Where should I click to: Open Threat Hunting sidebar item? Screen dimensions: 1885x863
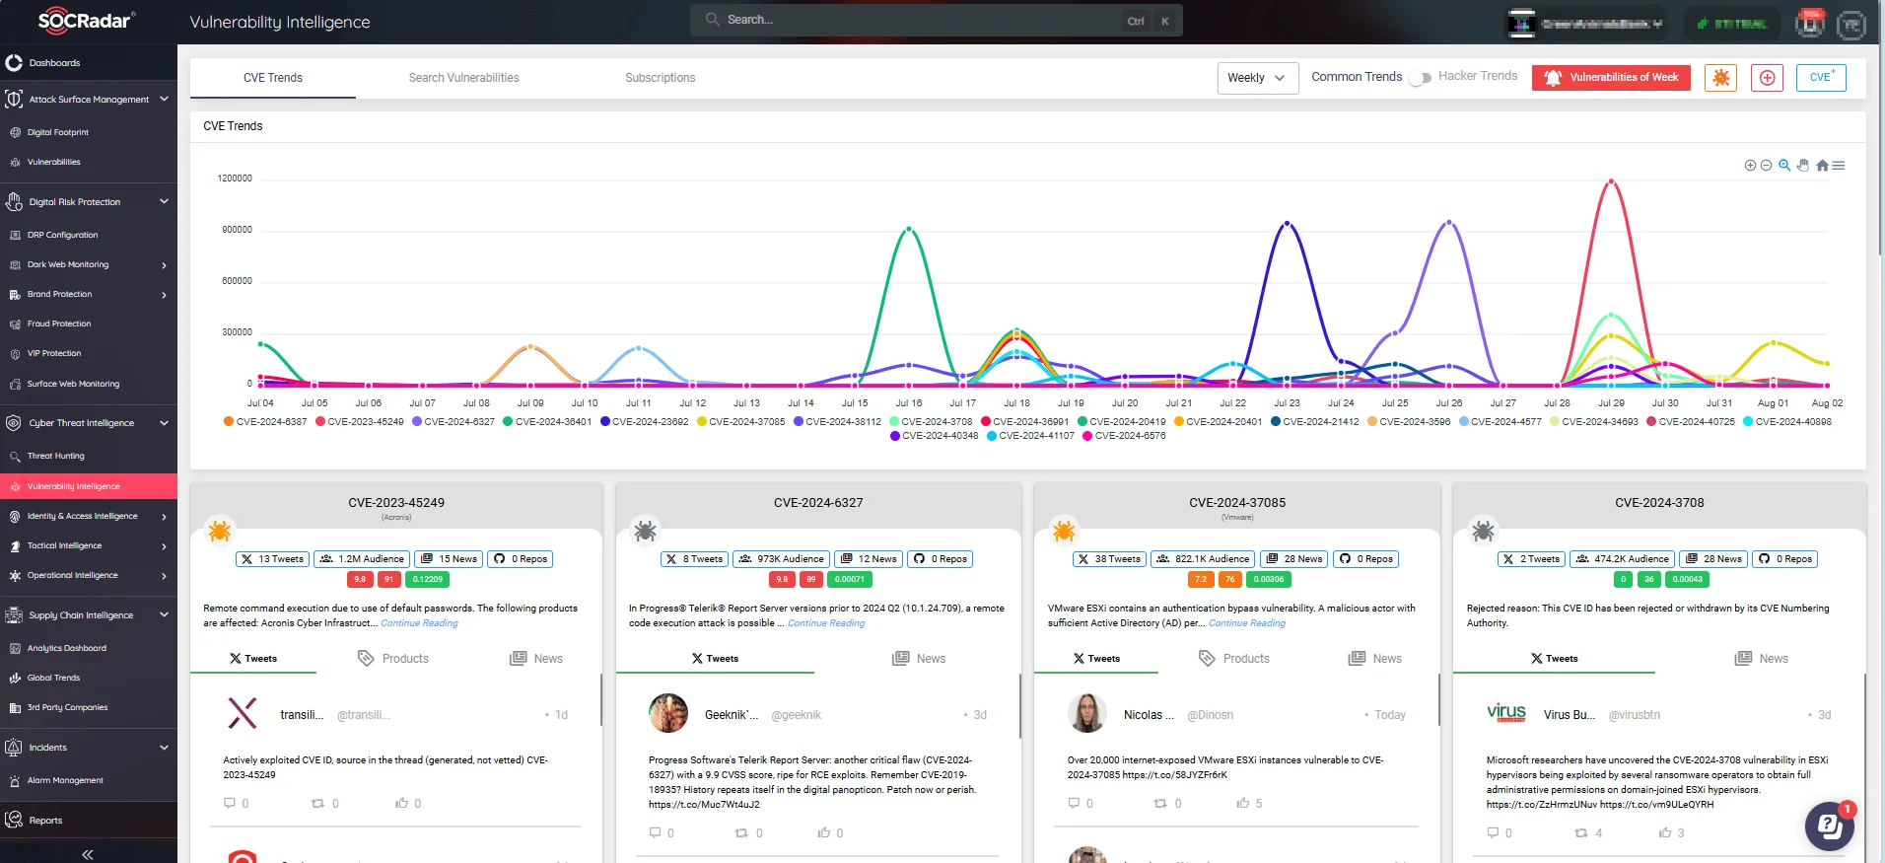pyautogui.click(x=55, y=456)
